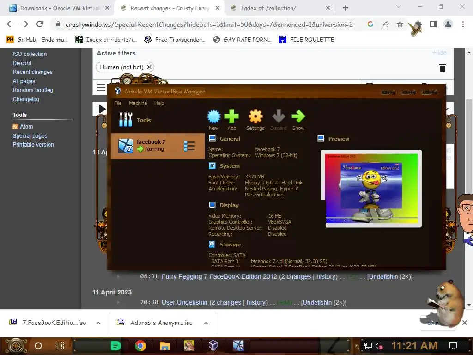The width and height of the screenshot is (473, 355).
Task: Open Changelog sidebar link
Action: (x=26, y=99)
